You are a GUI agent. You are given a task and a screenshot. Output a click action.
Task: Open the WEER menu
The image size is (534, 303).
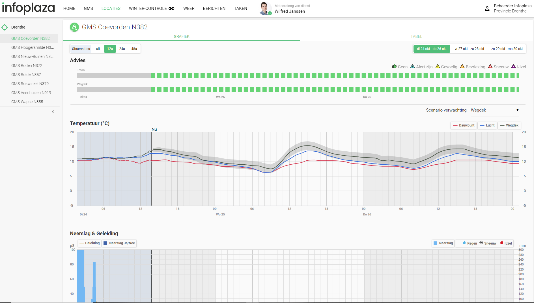pos(189,8)
